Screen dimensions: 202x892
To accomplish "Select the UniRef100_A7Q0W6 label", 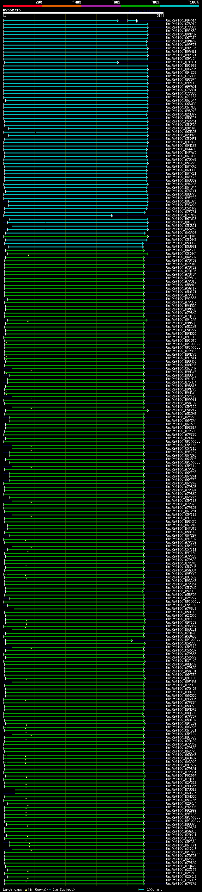I will click(x=181, y=236).
